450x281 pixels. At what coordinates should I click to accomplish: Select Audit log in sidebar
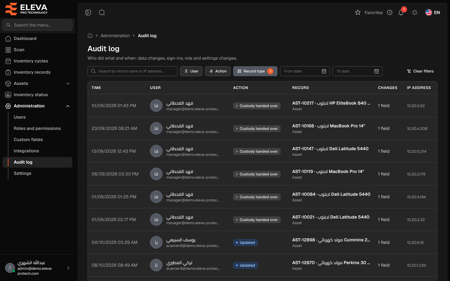37,162
